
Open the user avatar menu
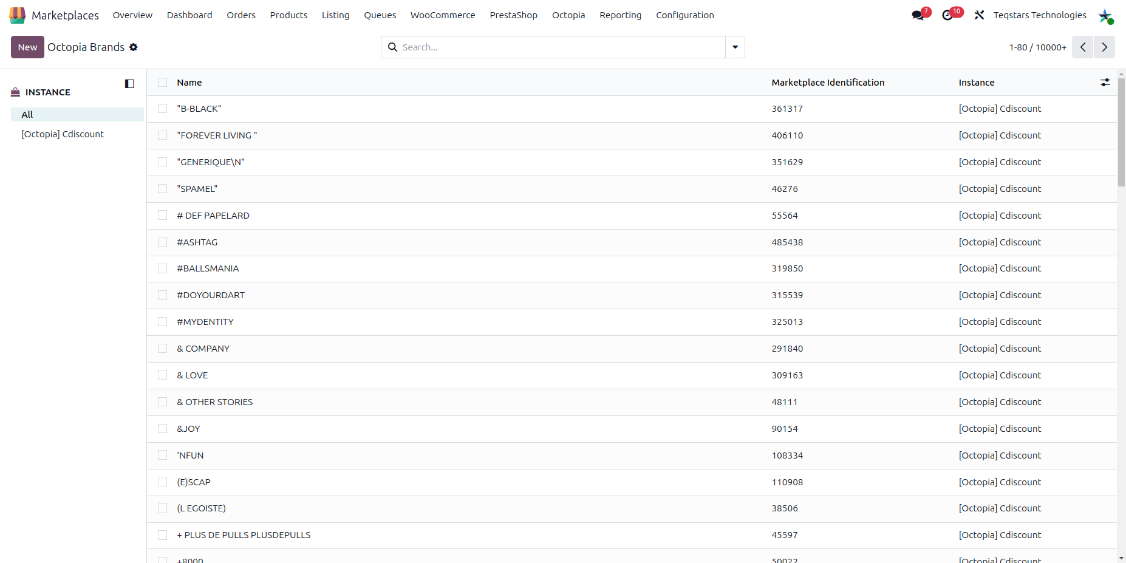click(x=1105, y=16)
